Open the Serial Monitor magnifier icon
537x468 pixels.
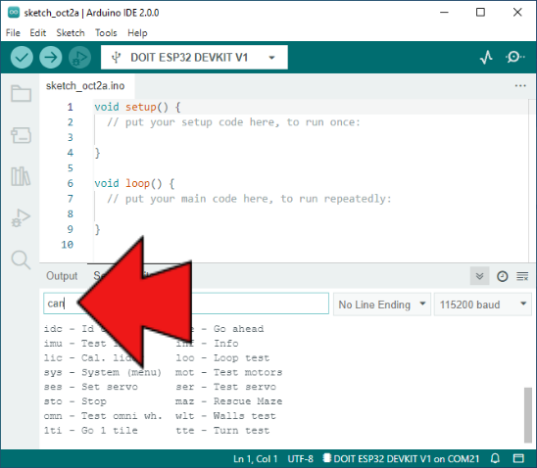click(x=514, y=57)
